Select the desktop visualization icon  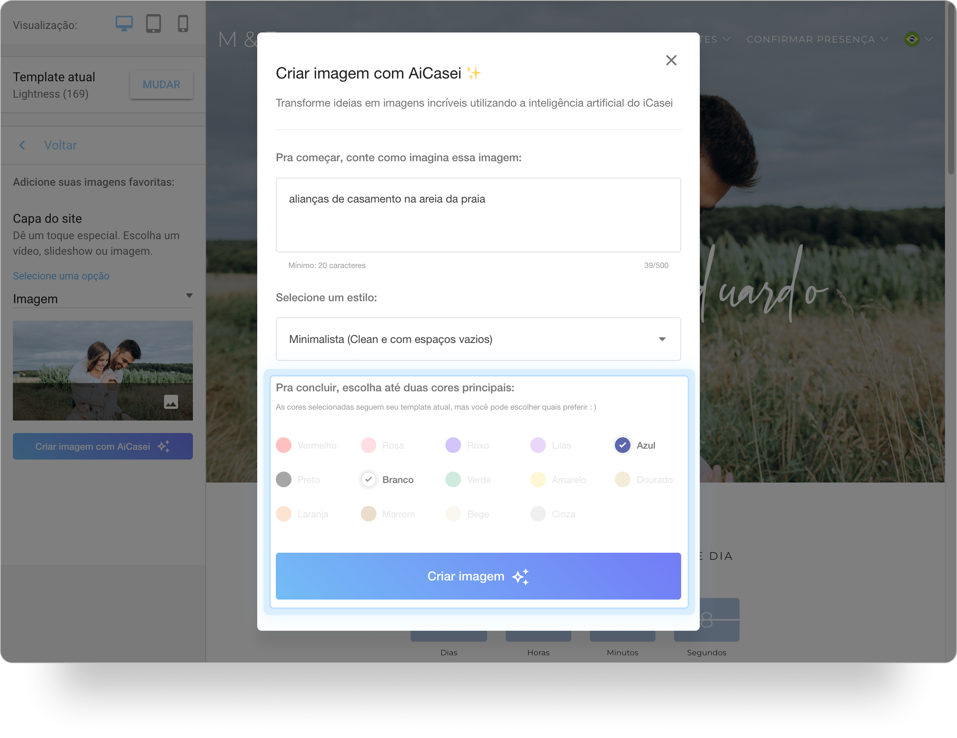pyautogui.click(x=124, y=23)
